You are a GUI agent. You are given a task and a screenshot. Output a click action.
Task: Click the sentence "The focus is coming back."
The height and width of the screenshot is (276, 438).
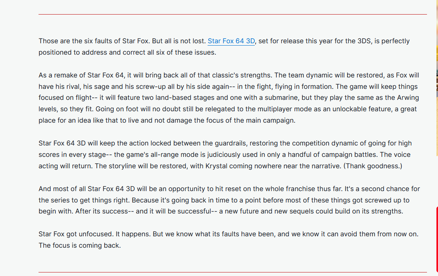pos(79,245)
